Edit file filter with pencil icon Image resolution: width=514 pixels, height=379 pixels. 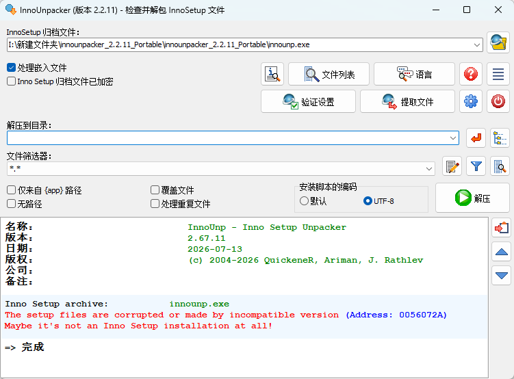coord(452,166)
